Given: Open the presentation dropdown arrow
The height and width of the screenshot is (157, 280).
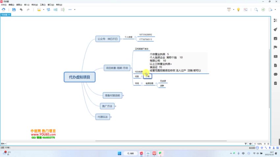Looking at the screenshot, I should point(234,10).
